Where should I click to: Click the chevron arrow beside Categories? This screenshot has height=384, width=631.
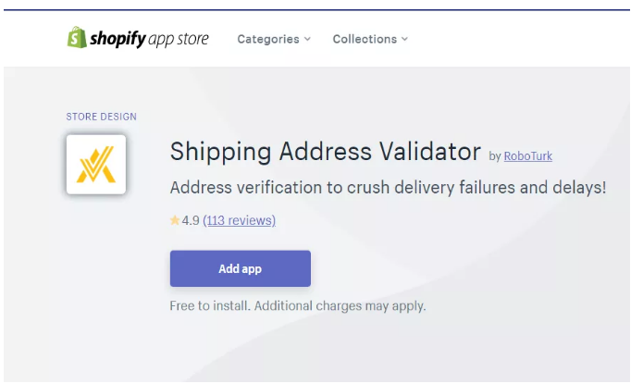pos(308,39)
